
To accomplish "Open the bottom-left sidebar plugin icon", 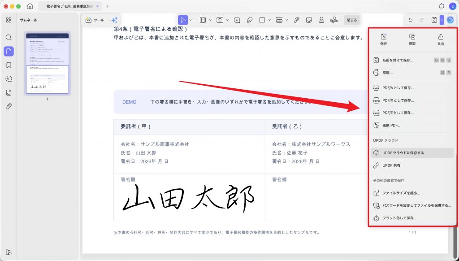I will point(9,252).
